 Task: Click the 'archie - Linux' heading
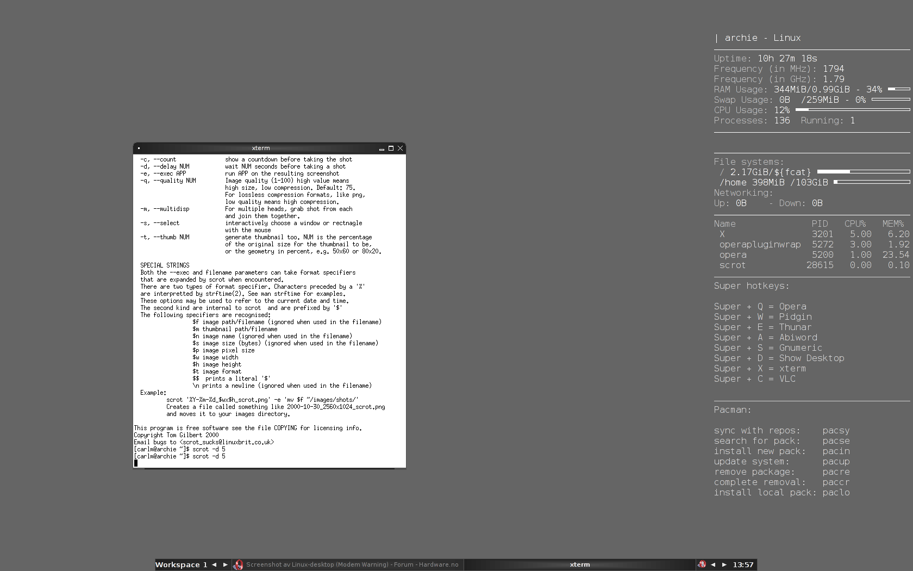(762, 38)
